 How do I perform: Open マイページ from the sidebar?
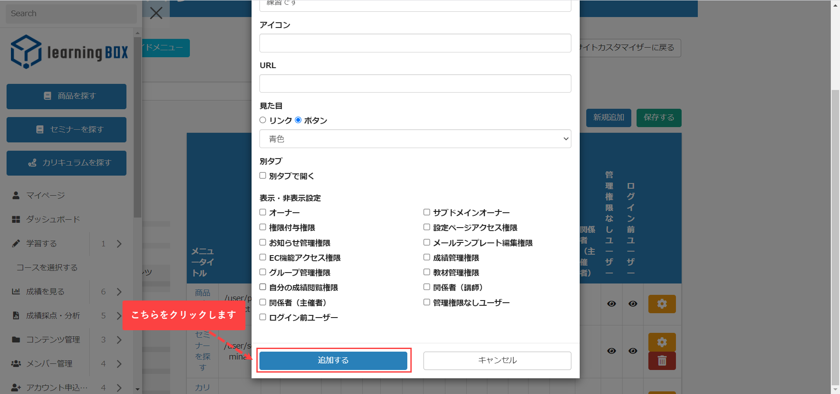pos(45,195)
